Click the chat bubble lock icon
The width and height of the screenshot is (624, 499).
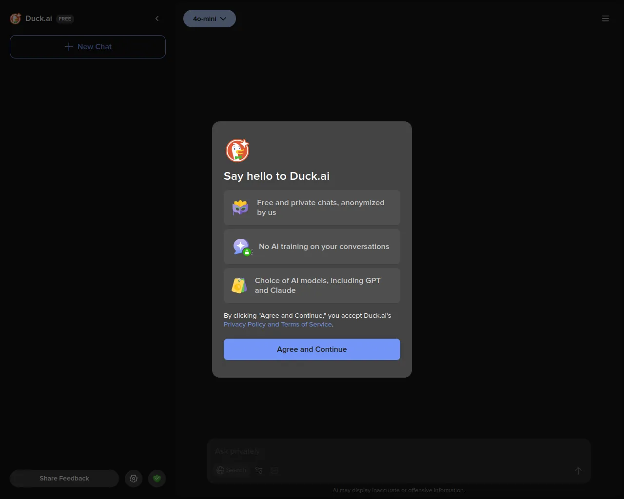[242, 247]
